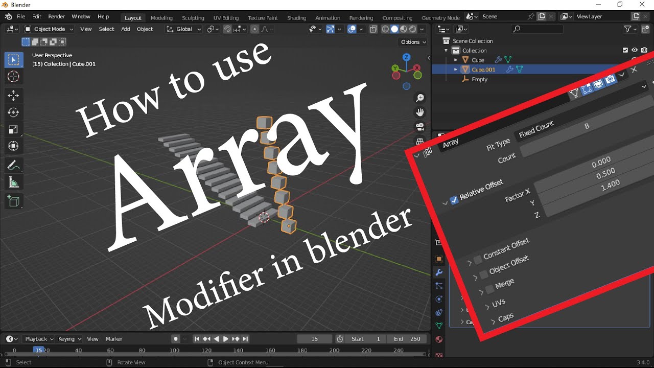Jump to the timeline start frame
This screenshot has height=368, width=654.
(x=197, y=339)
